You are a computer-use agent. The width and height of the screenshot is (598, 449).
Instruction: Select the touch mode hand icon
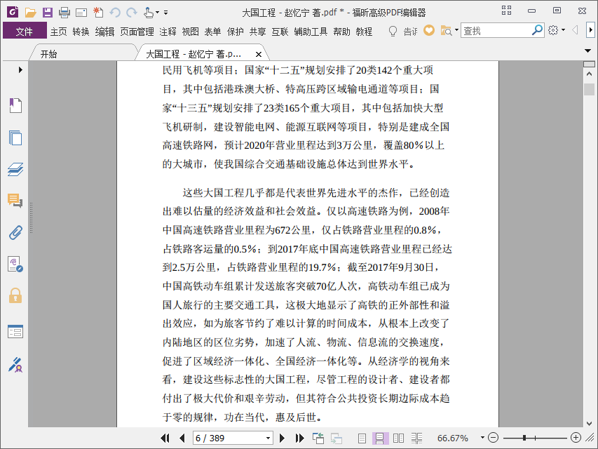[149, 13]
